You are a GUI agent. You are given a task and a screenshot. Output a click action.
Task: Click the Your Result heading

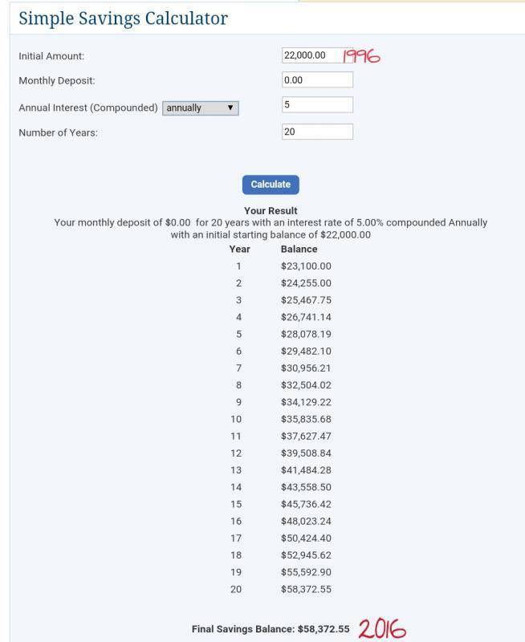click(x=271, y=211)
